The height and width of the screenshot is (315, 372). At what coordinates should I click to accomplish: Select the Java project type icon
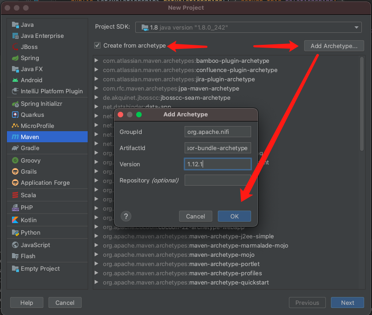pyautogui.click(x=15, y=24)
